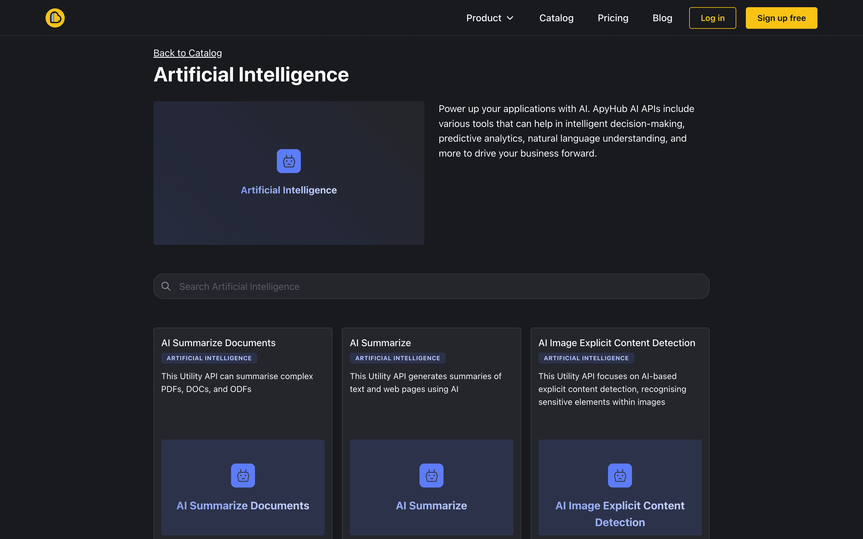The width and height of the screenshot is (863, 539).
Task: Open AI Image Explicit Content Detection title
Action: pos(617,343)
